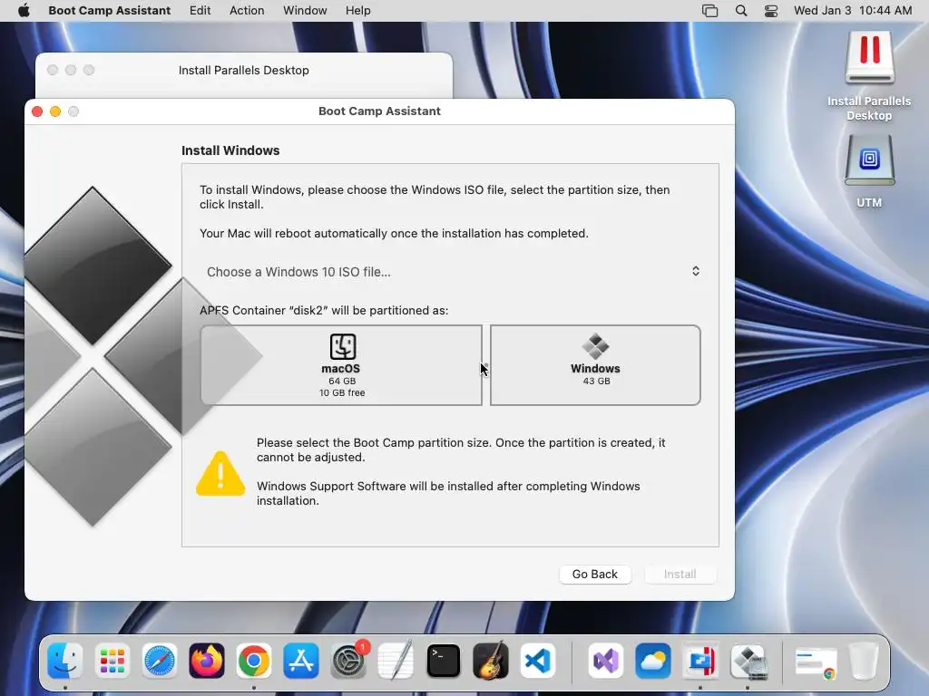
Task: Close the Boot Camp Assistant window
Action: click(x=37, y=111)
